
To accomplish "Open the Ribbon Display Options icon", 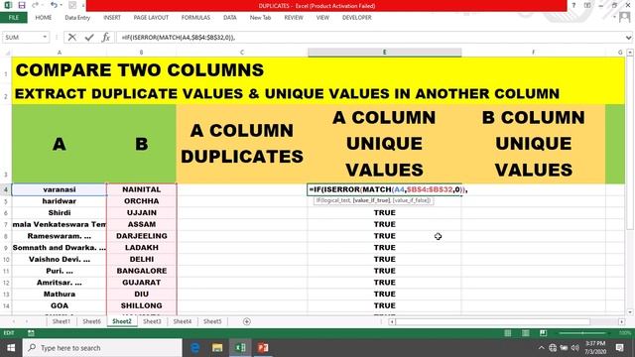I will 587,5.
